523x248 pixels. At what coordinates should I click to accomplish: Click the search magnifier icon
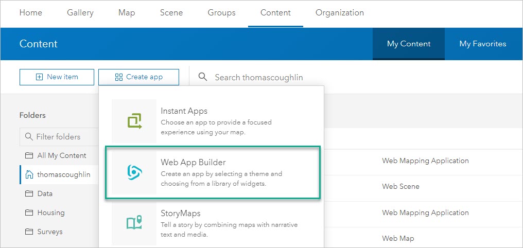[x=203, y=77]
